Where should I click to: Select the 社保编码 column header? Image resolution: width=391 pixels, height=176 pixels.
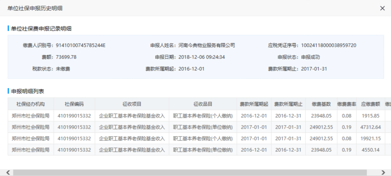pos(74,104)
